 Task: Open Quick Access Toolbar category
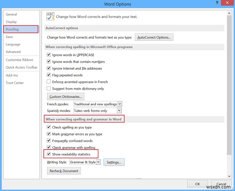pos(22,67)
